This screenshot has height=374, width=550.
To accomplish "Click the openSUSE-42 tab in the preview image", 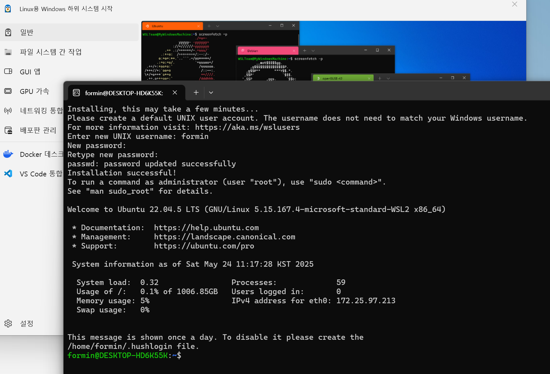I will 343,78.
